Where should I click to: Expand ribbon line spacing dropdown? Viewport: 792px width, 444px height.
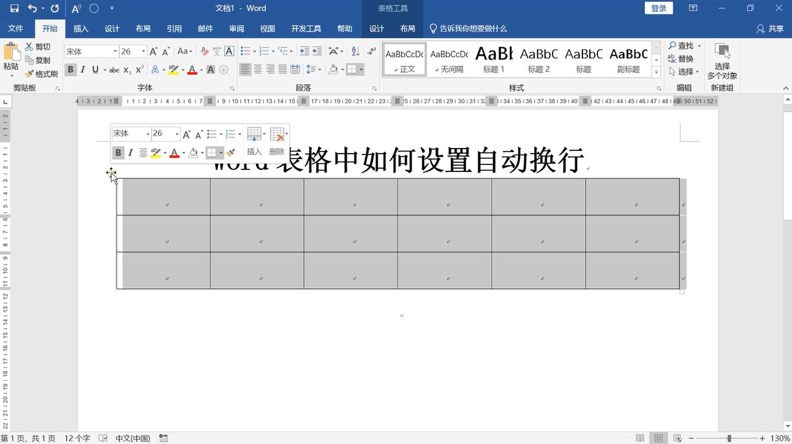[x=313, y=69]
